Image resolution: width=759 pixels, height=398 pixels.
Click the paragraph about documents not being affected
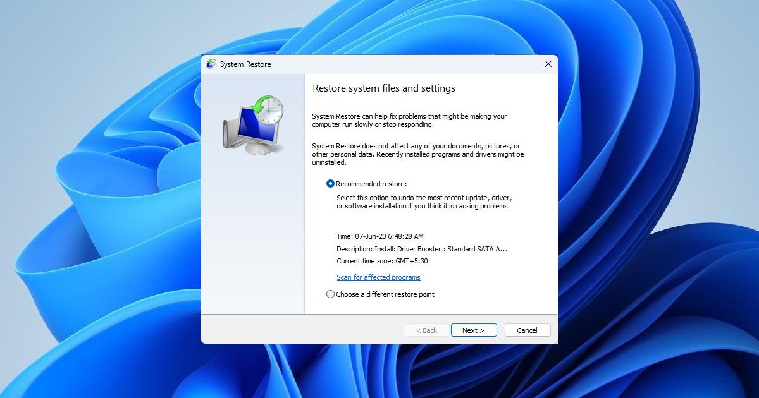coord(417,154)
